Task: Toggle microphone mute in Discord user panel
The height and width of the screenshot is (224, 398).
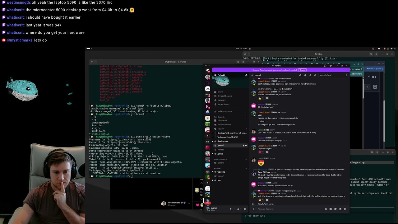Action: [x=231, y=209]
